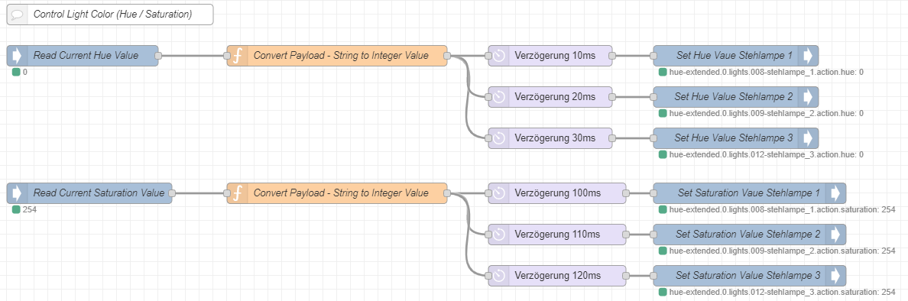
Task: Click status text 'hue-extended.0.lights.009-stehlampe_2.action.saturation: 254'
Action: pos(783,251)
